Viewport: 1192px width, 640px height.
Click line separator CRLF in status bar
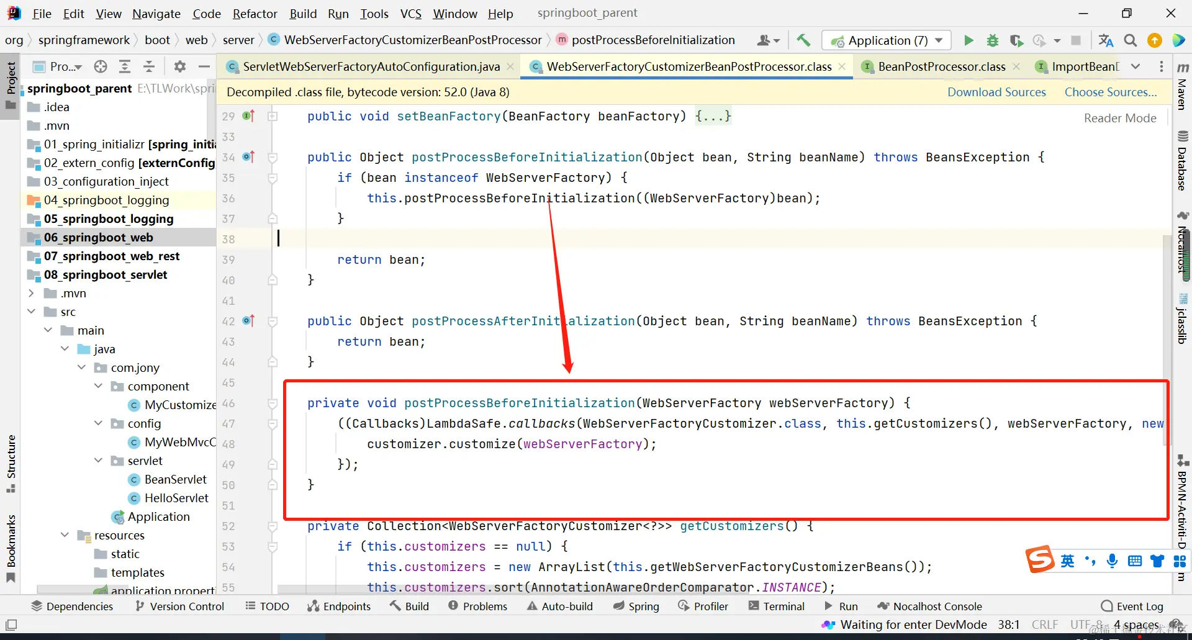pyautogui.click(x=1044, y=624)
